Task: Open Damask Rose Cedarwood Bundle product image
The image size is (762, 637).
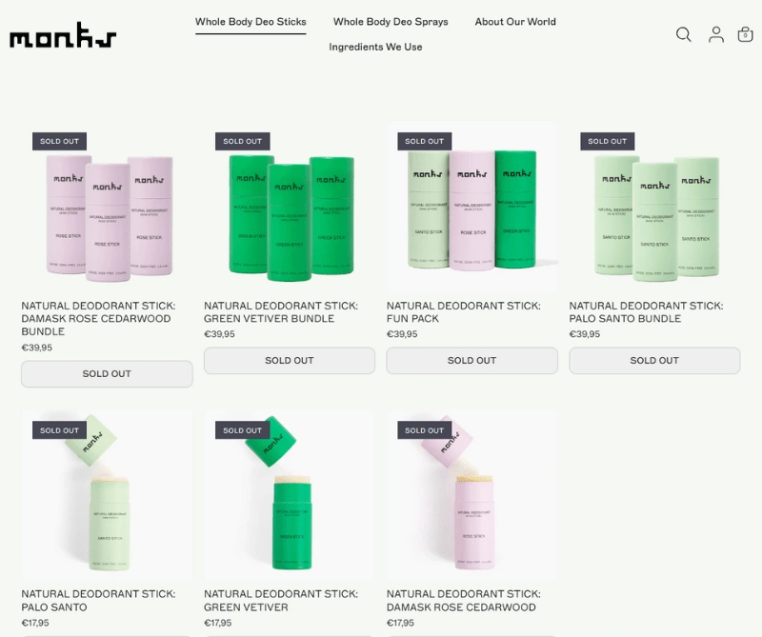Action: click(107, 208)
